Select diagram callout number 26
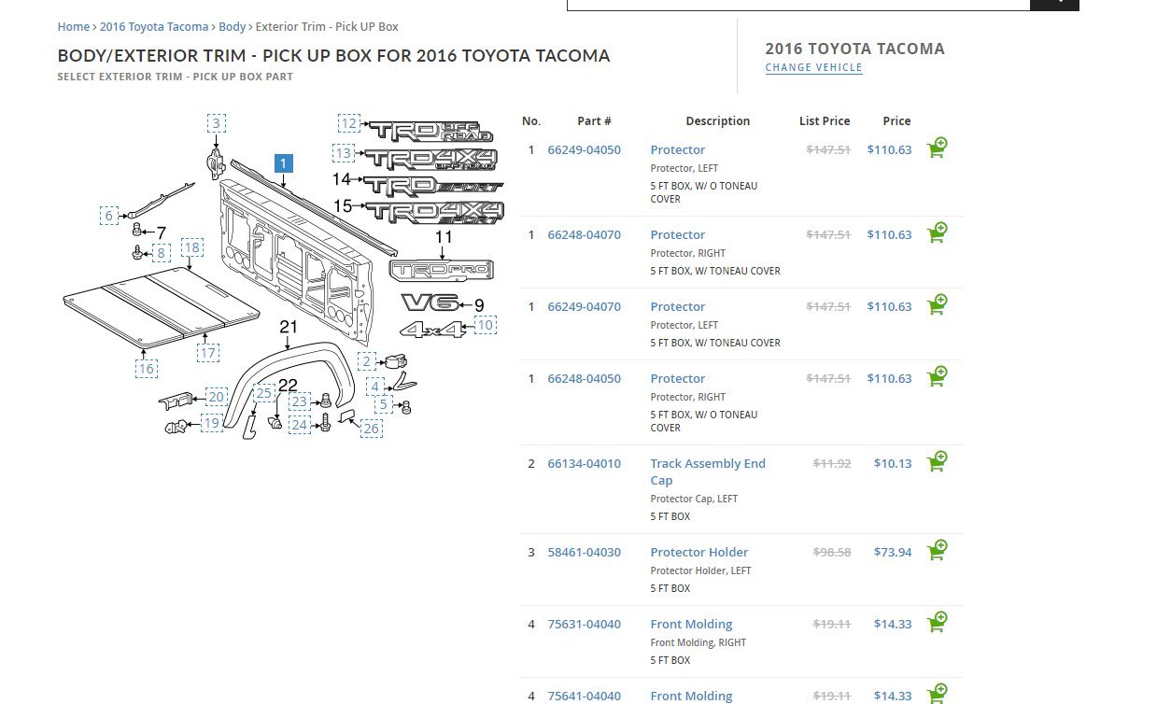This screenshot has height=704, width=1171. point(372,429)
